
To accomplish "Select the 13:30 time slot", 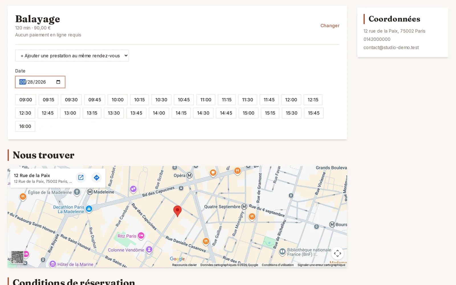I will [114, 113].
